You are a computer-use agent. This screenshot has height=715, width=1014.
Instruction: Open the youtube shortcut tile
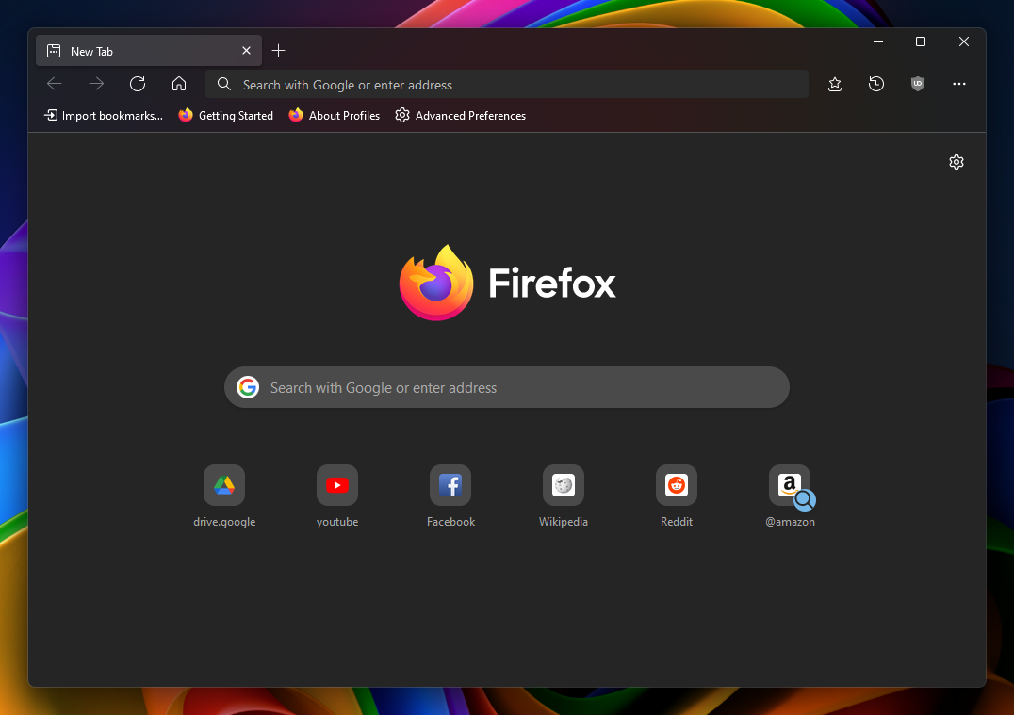click(337, 485)
